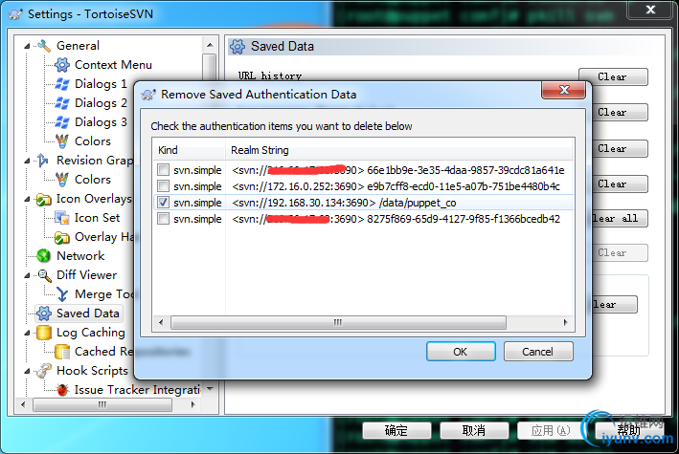679x454 pixels.
Task: Click the Dialogs 3 icon
Action: pos(62,122)
